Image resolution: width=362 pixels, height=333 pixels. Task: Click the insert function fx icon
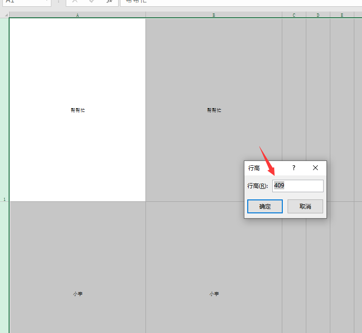coord(109,1)
